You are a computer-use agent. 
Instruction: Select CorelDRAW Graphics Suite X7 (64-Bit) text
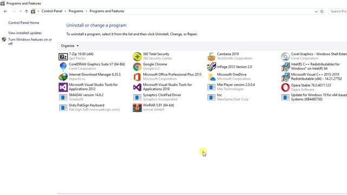click(97, 64)
